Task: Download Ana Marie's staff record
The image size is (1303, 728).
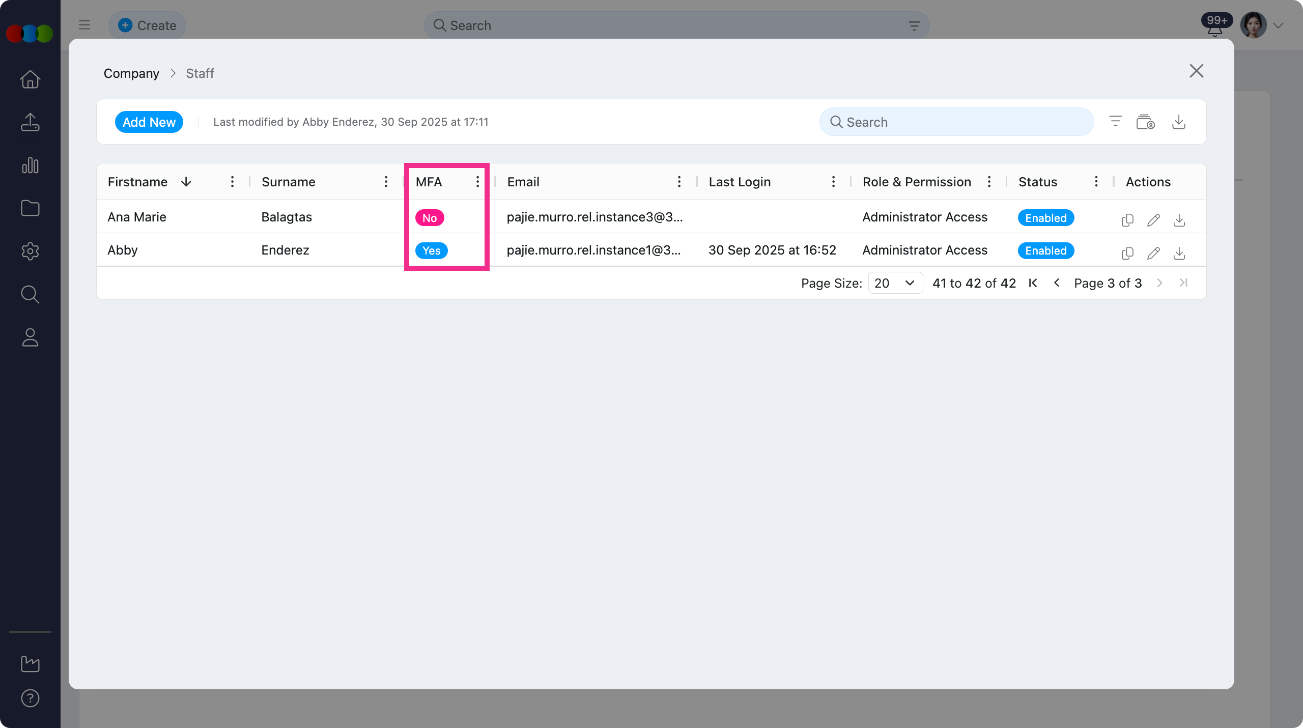Action: tap(1179, 220)
